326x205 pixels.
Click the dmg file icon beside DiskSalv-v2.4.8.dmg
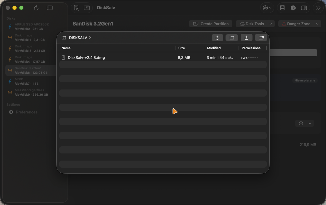click(x=63, y=57)
